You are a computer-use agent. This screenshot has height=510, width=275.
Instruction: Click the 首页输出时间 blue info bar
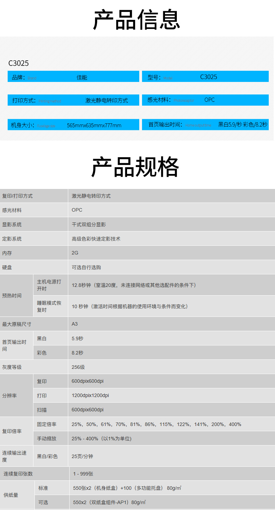point(205,124)
